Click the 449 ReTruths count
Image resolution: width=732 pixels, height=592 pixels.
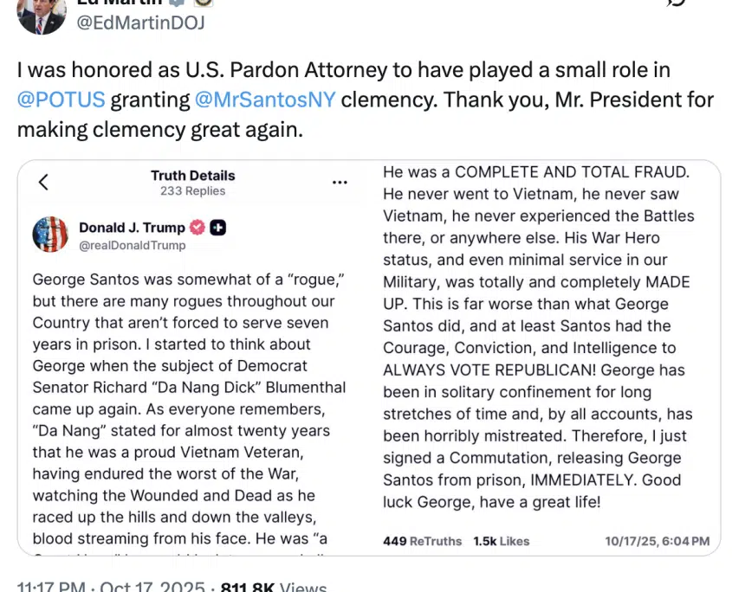[x=422, y=541]
